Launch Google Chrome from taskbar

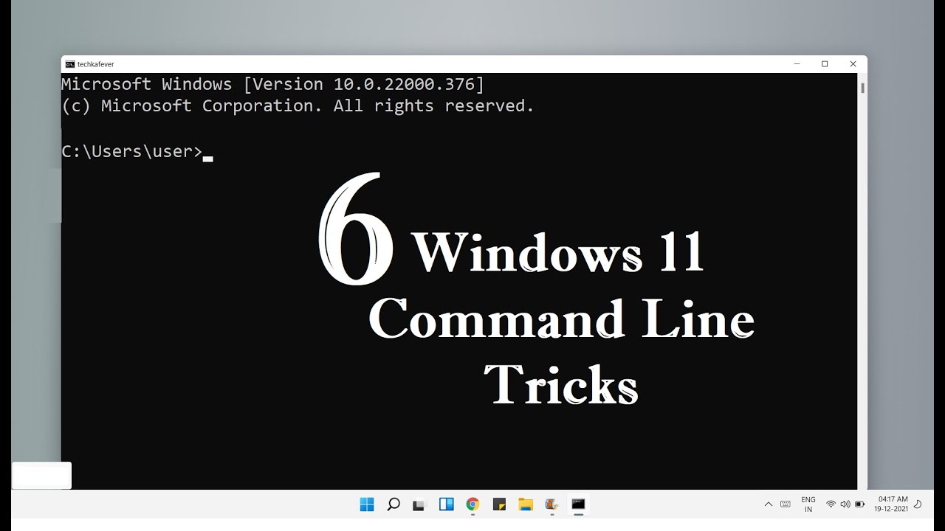[472, 504]
